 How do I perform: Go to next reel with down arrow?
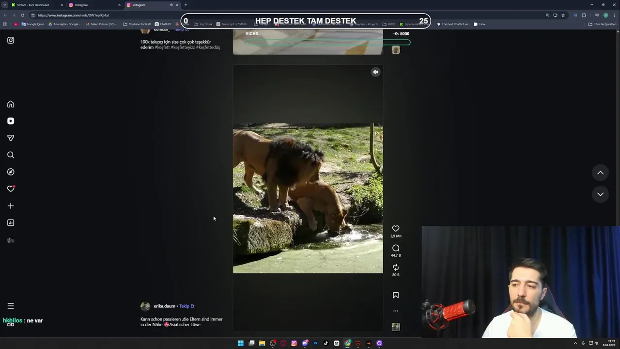[x=600, y=194]
